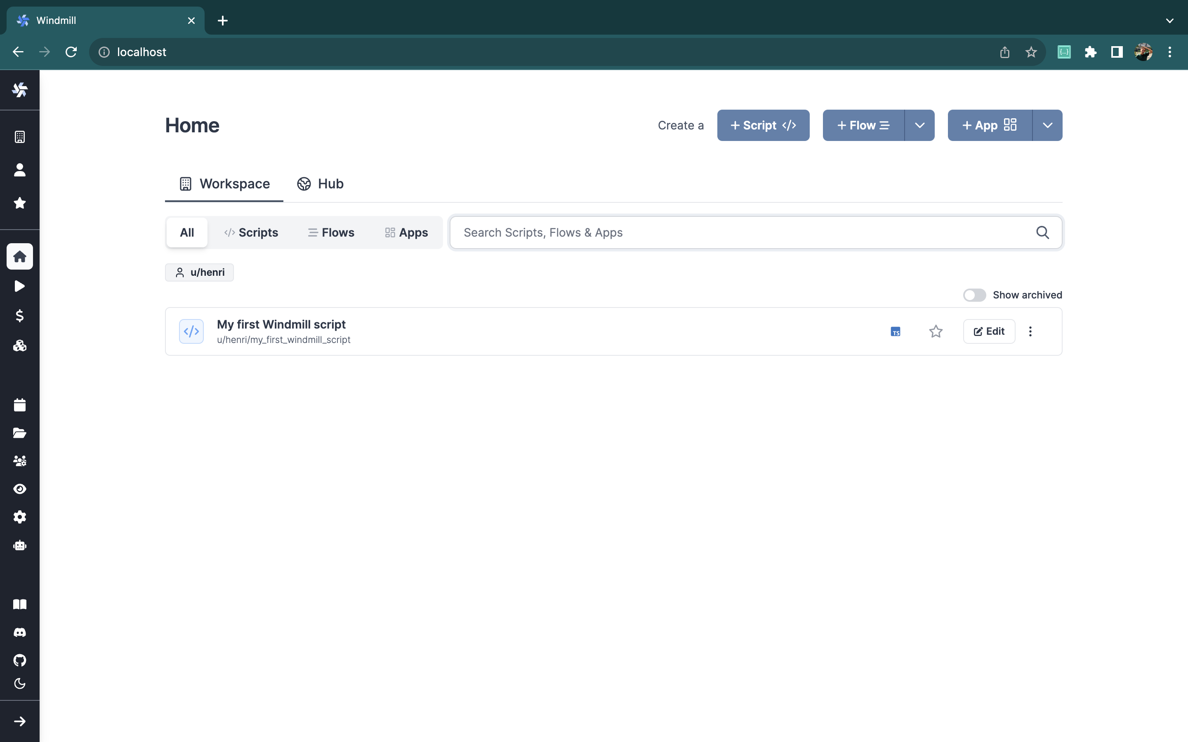This screenshot has height=742, width=1188.
Task: Click the Audit logs icon in sidebar
Action: coord(20,489)
